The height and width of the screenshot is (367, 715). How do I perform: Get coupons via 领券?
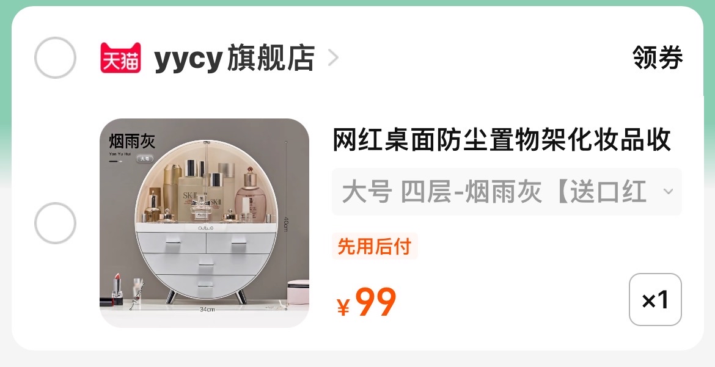point(657,58)
